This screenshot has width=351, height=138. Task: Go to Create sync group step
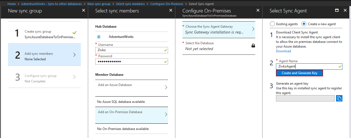(x=44, y=33)
